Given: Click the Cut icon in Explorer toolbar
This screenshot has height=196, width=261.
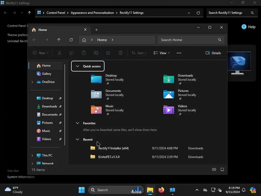Looking at the screenshot, I should click(59, 53).
